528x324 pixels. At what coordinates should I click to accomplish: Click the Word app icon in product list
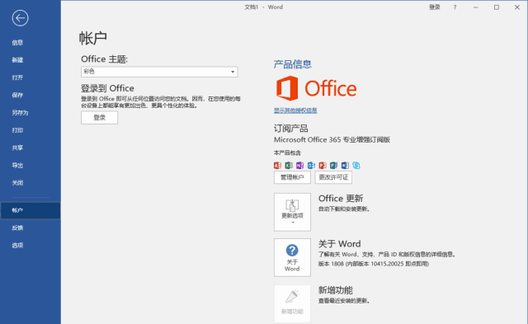(345, 165)
